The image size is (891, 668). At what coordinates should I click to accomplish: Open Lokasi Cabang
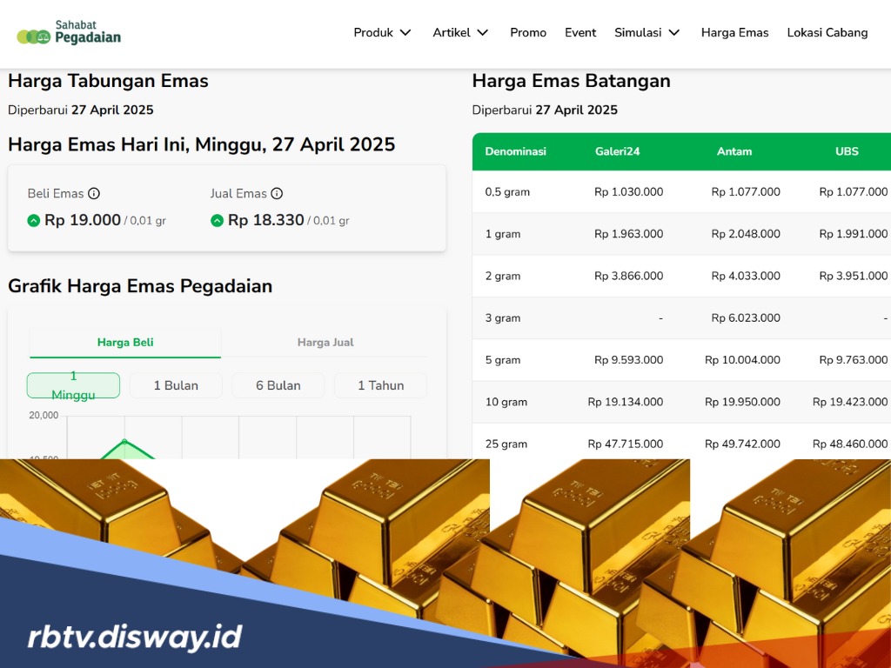tap(827, 32)
